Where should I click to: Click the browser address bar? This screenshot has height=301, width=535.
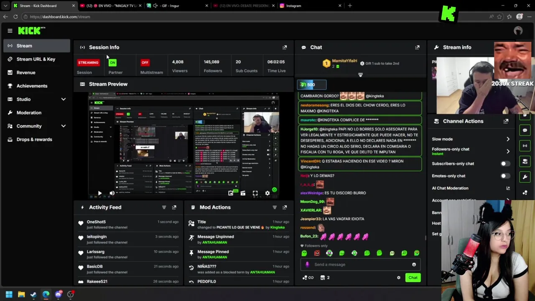pyautogui.click(x=255, y=17)
